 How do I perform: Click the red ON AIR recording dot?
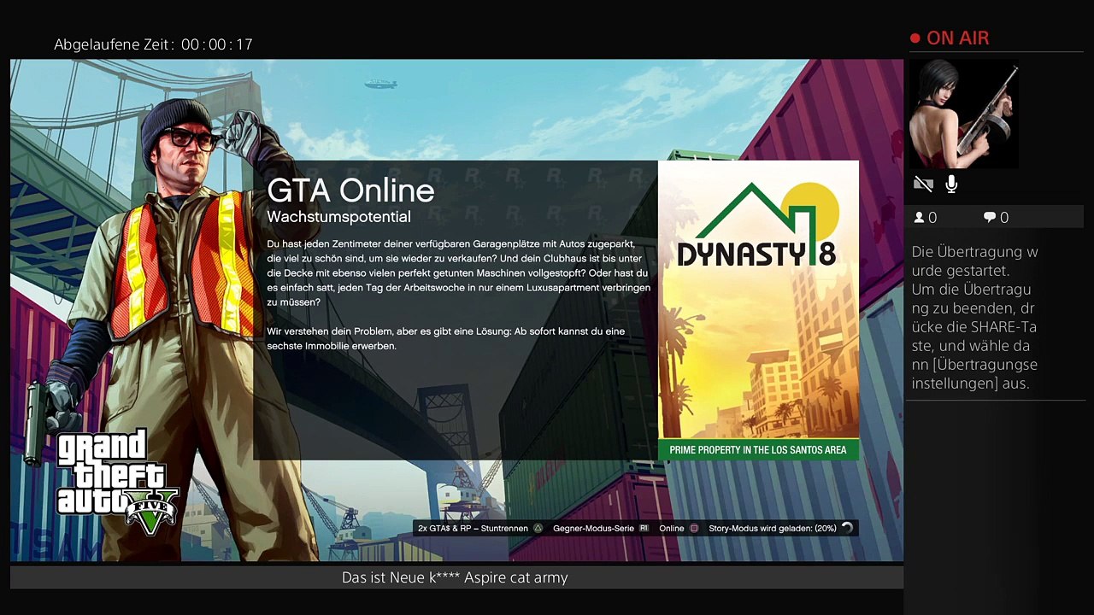pyautogui.click(x=915, y=38)
